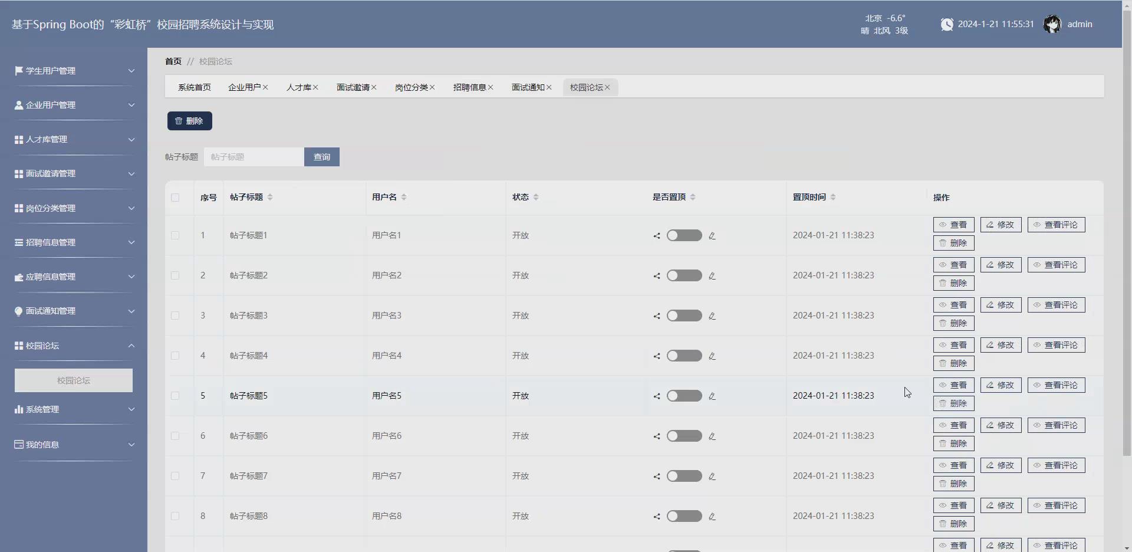Click the flag icon of 学生用户管理
1132x552 pixels.
click(19, 71)
